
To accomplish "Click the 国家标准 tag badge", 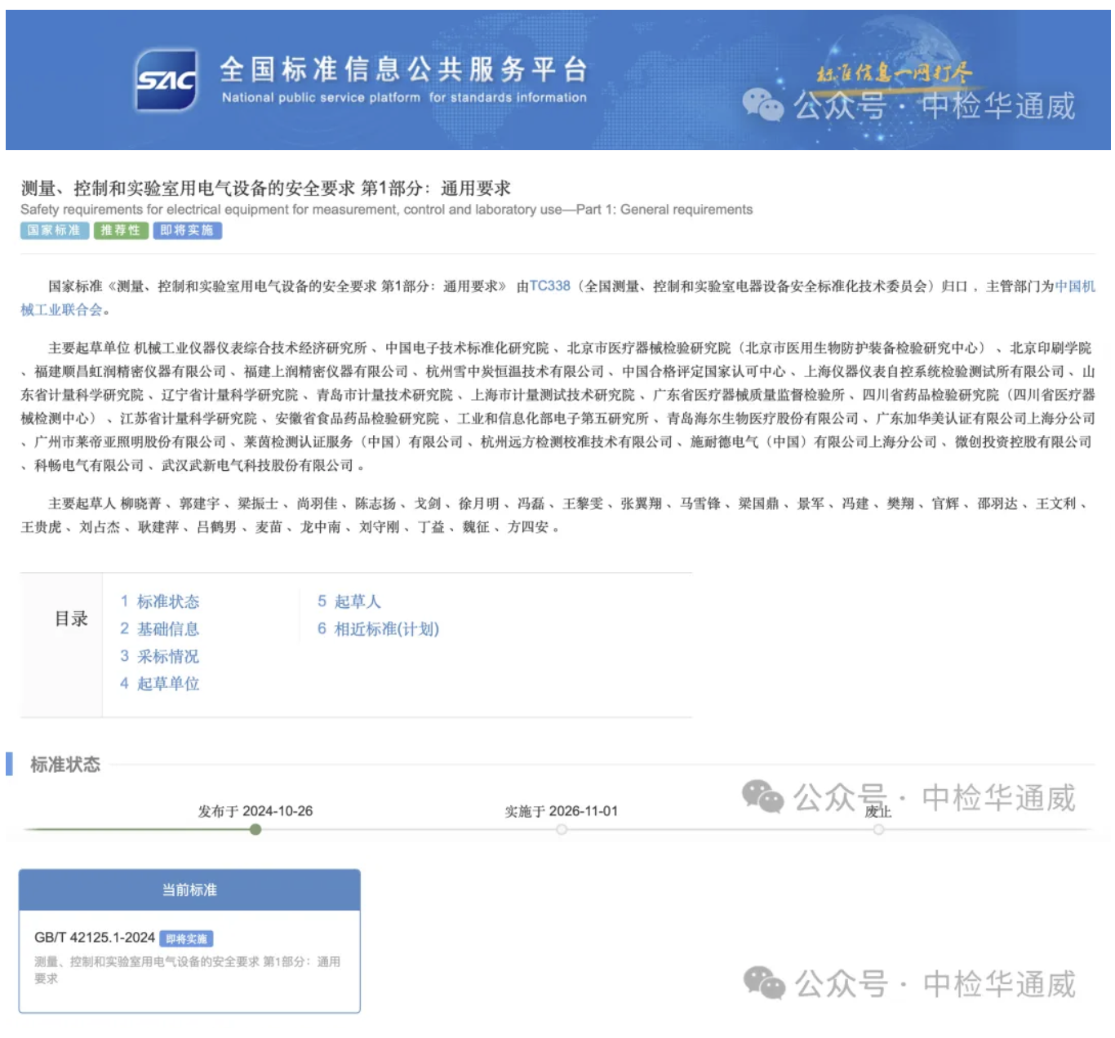I will click(x=54, y=230).
